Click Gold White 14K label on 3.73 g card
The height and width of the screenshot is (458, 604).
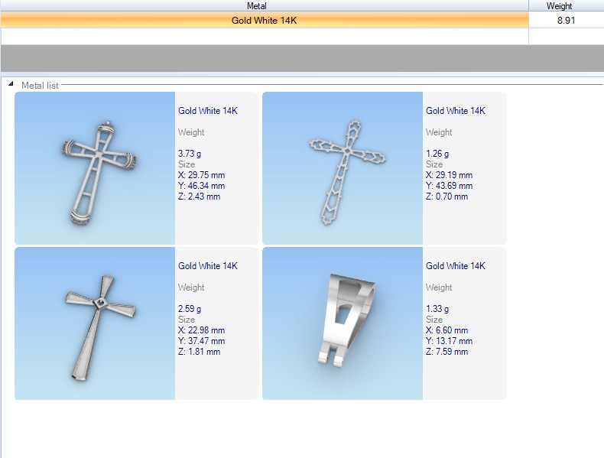point(208,111)
